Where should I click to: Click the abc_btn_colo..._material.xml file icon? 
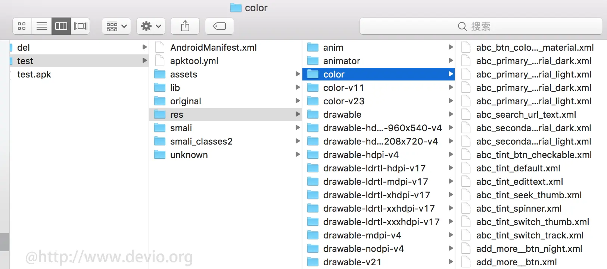[466, 47]
